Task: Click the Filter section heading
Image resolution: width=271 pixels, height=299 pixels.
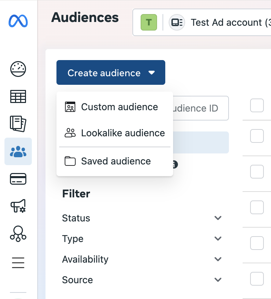Action: 76,194
